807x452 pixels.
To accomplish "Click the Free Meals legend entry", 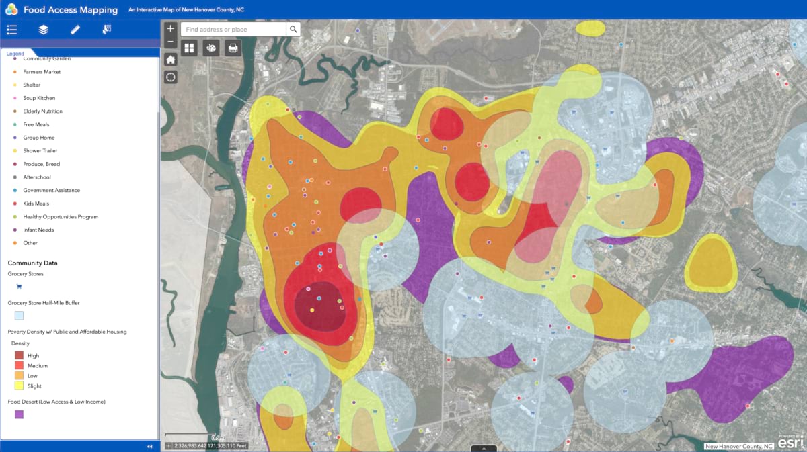I will click(36, 124).
